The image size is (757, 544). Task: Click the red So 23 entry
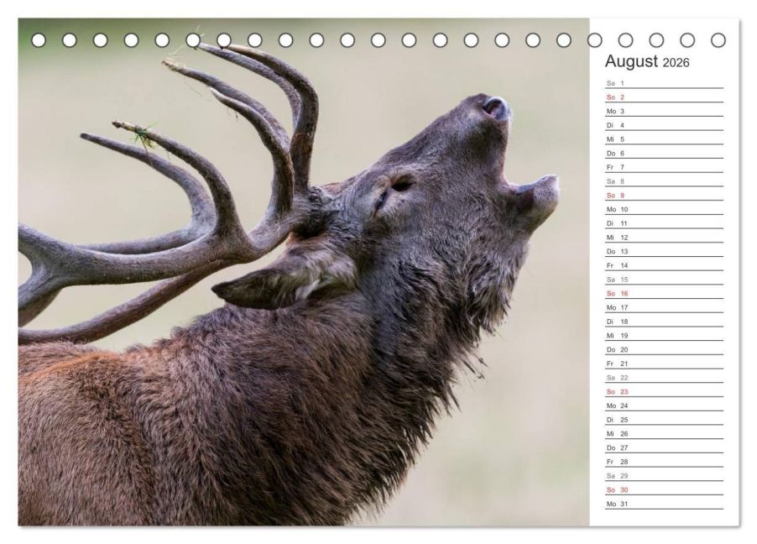663,392
